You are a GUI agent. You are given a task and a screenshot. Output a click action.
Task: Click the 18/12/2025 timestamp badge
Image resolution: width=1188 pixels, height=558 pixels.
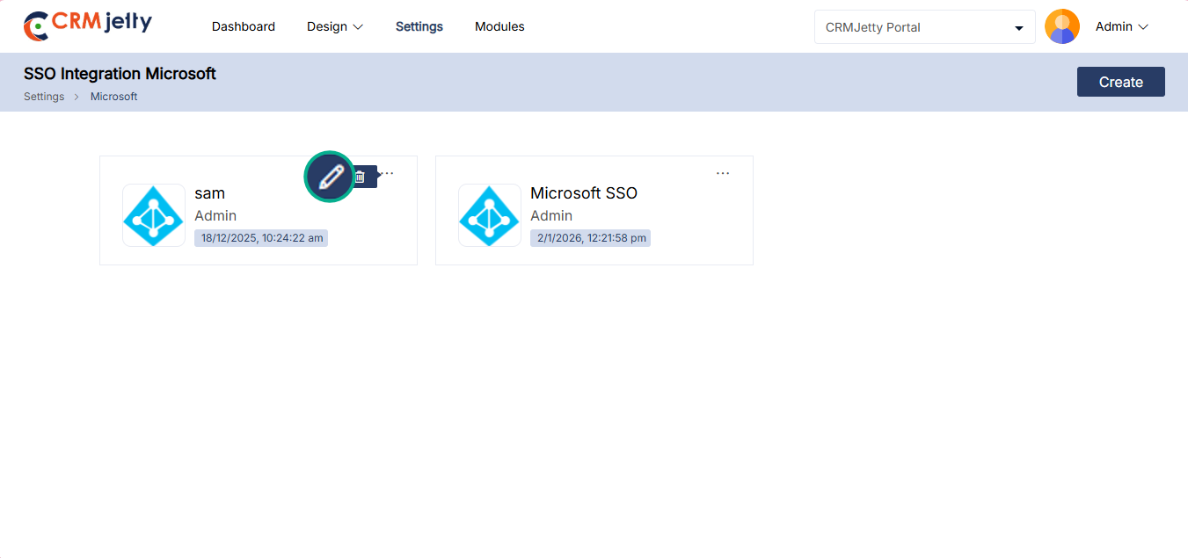click(261, 238)
